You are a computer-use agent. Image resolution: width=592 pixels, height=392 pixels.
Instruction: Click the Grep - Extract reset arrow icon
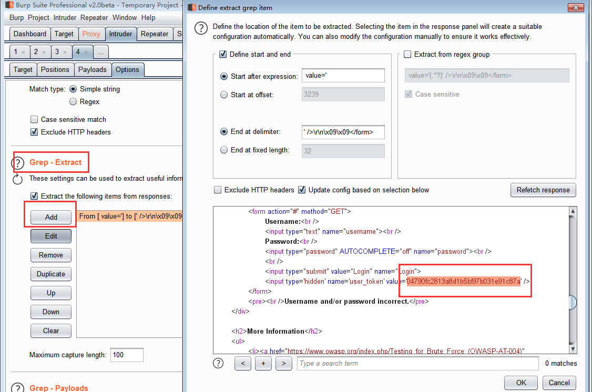coord(18,179)
